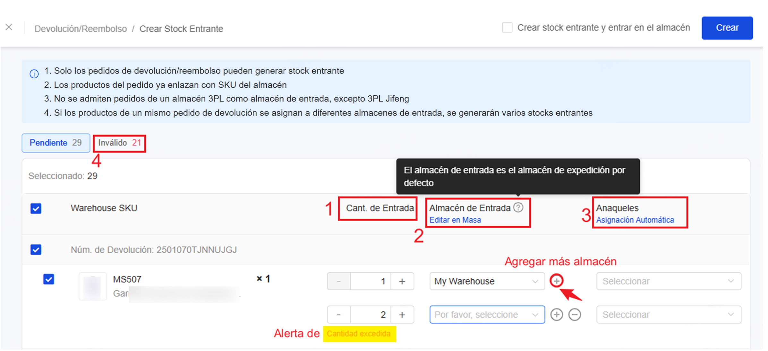This screenshot has height=351, width=768.
Task: Click the Cant. de Entrada column header
Action: click(380, 208)
